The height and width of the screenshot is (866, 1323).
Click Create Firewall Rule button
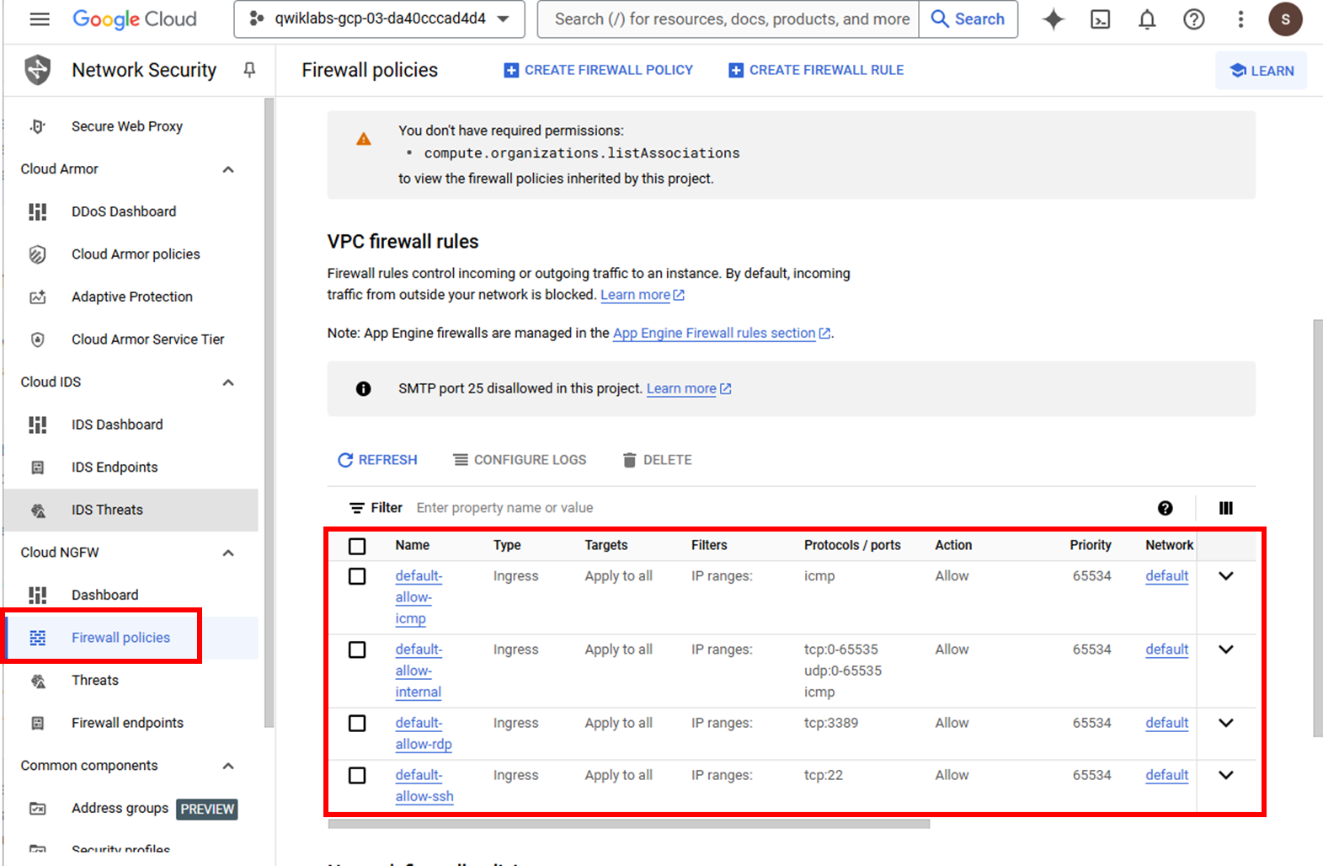click(x=816, y=70)
